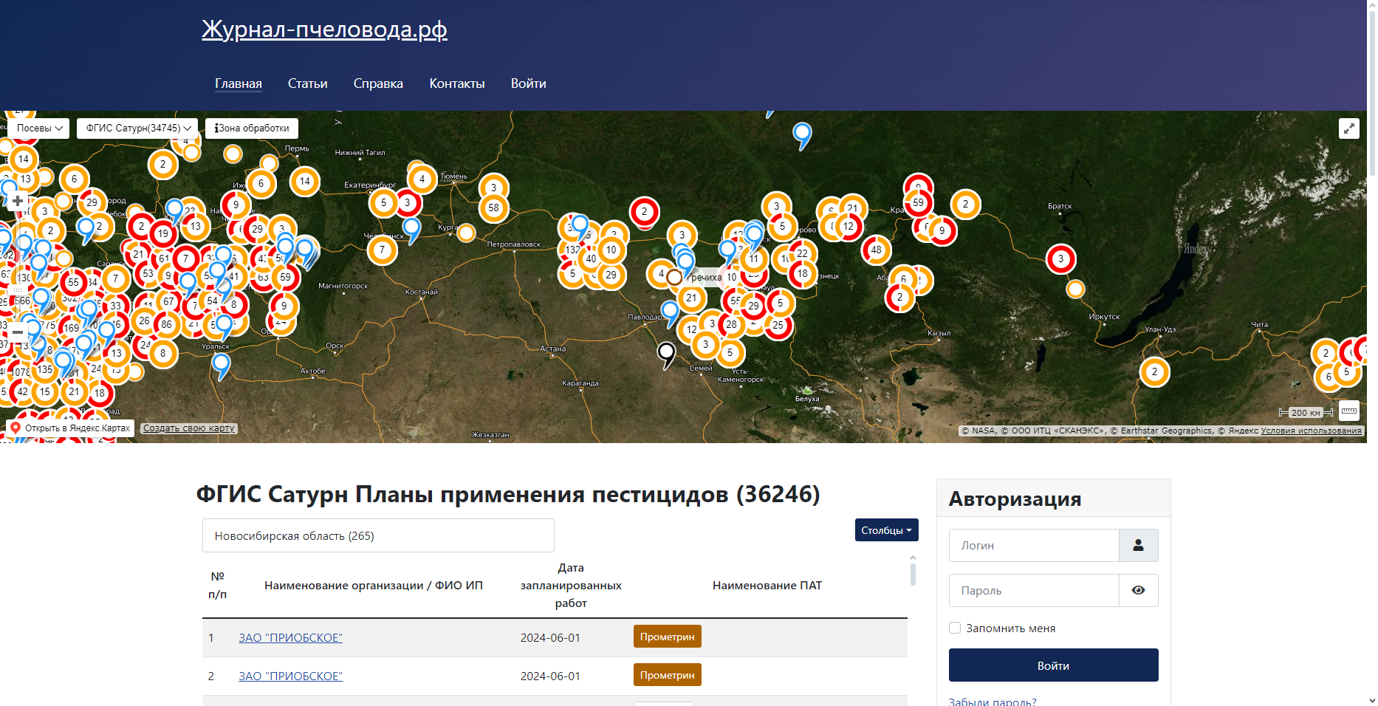
Task: Open the cluster marker labeled 22
Action: pos(803,253)
